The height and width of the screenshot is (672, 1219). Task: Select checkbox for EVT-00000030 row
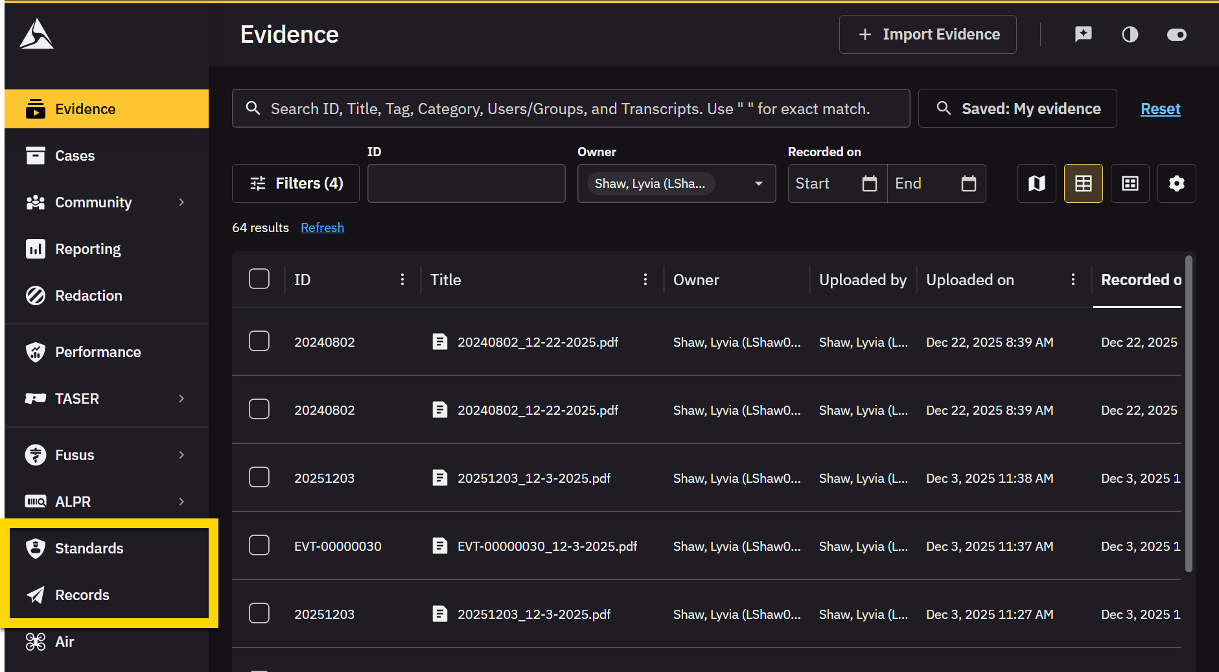[259, 546]
